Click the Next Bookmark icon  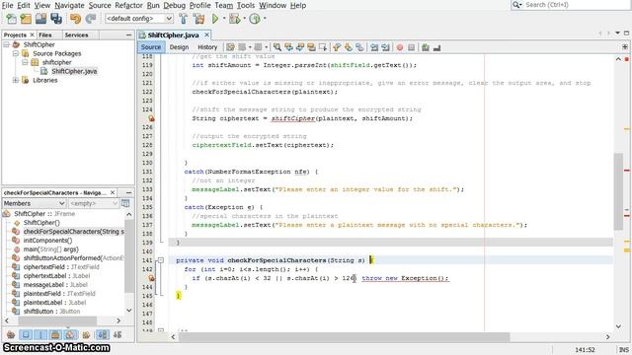tap(349, 47)
